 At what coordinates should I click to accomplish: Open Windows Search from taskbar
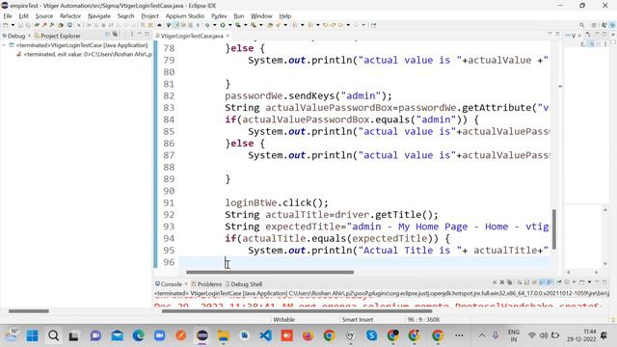pos(54,335)
